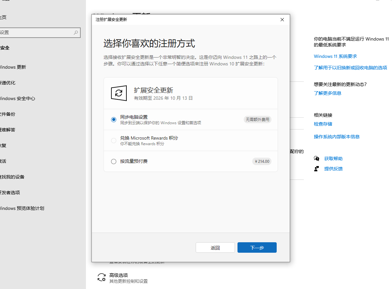
Task: Open the 了解更多信息 link
Action: click(328, 93)
